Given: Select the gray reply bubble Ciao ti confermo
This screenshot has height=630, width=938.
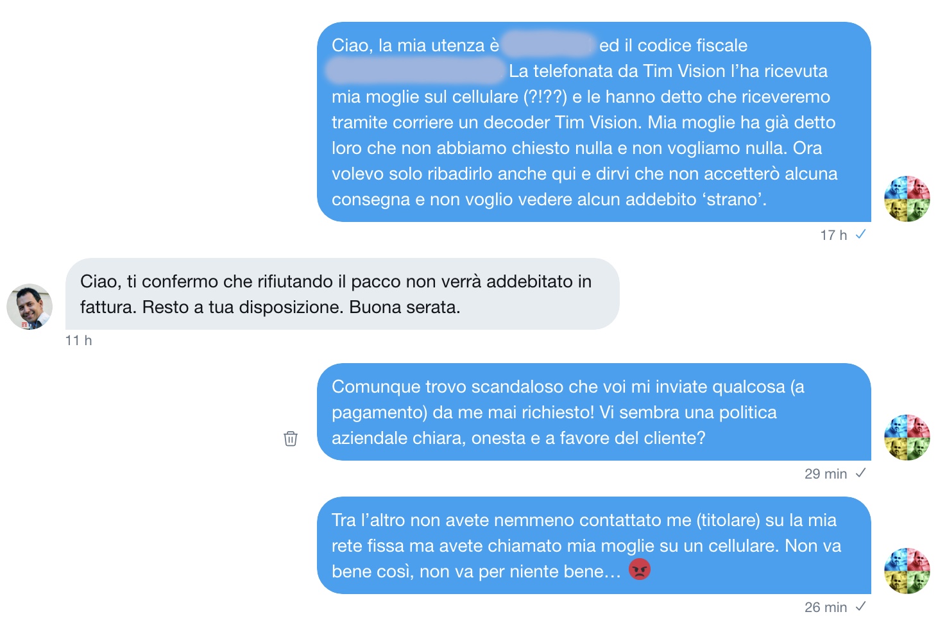Looking at the screenshot, I should [343, 294].
